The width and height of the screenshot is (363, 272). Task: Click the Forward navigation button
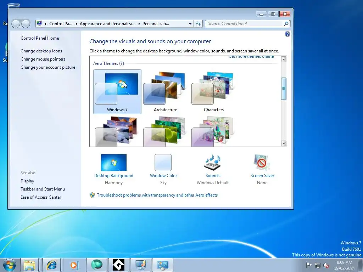point(26,24)
